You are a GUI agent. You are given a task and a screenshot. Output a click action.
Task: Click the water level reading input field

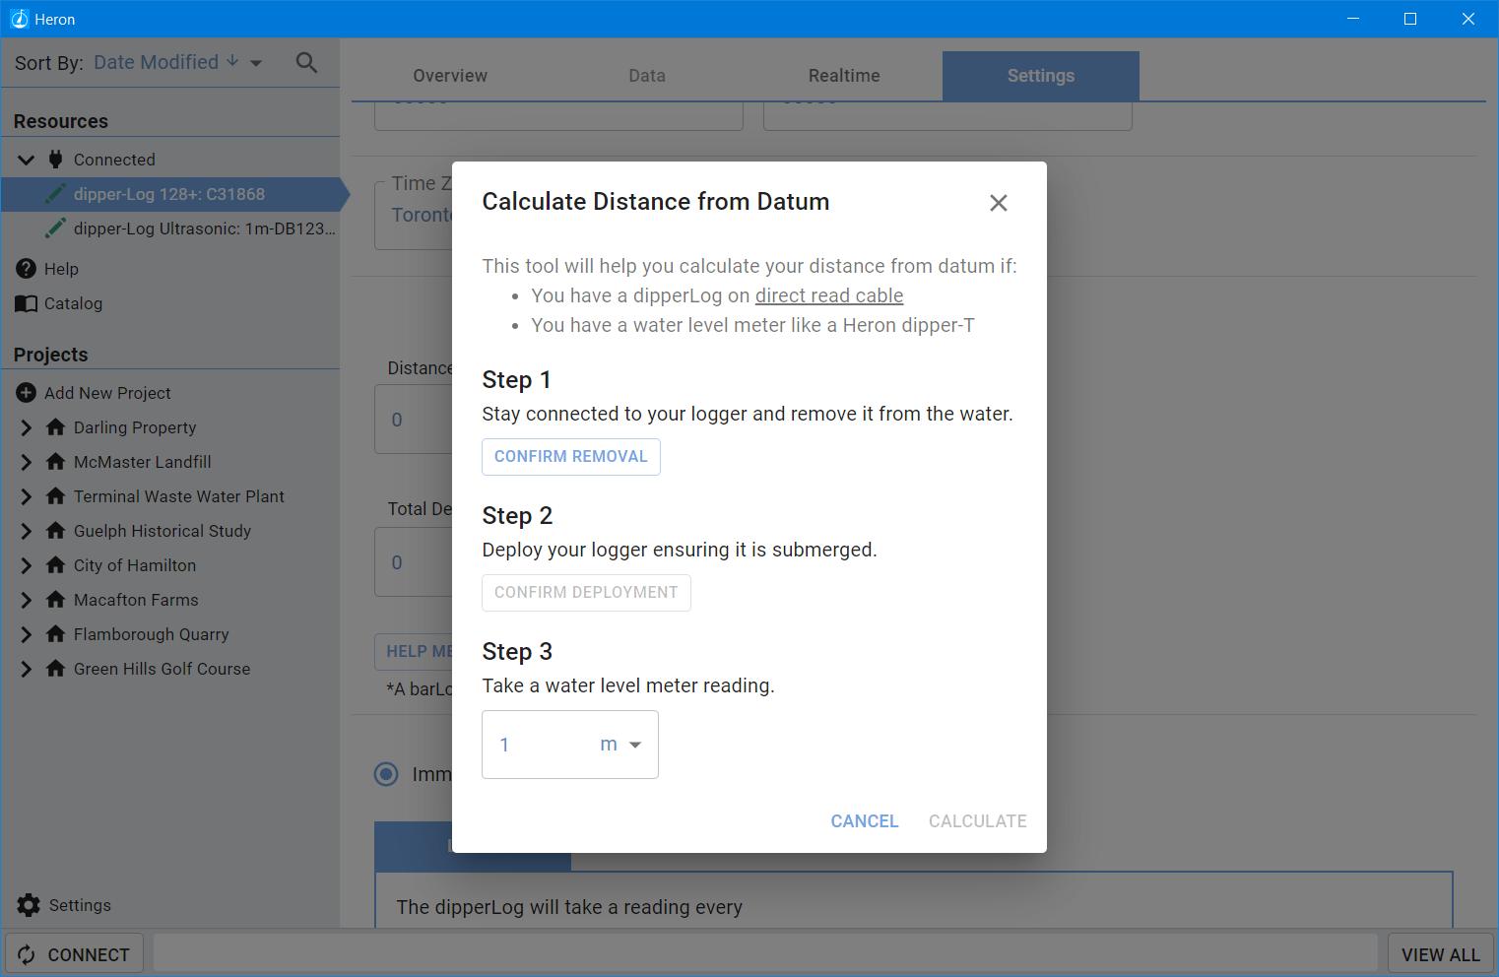click(542, 745)
